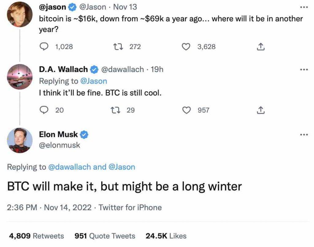Image resolution: width=314 pixels, height=247 pixels.
Task: Click Elon Musk's verified badge
Action: pyautogui.click(x=85, y=134)
